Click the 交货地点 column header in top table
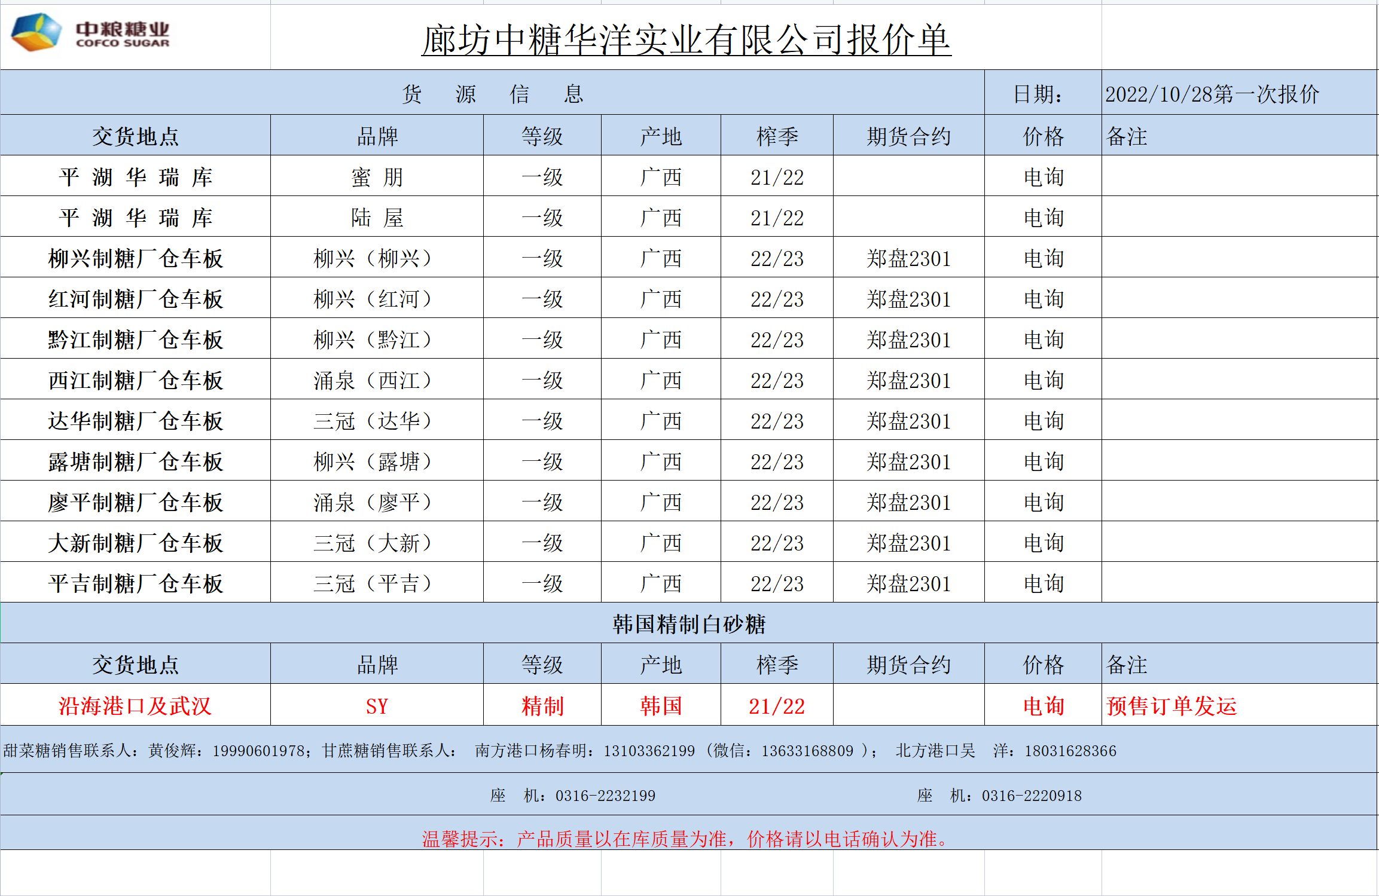Viewport: 1379px width, 896px height. coord(135,136)
